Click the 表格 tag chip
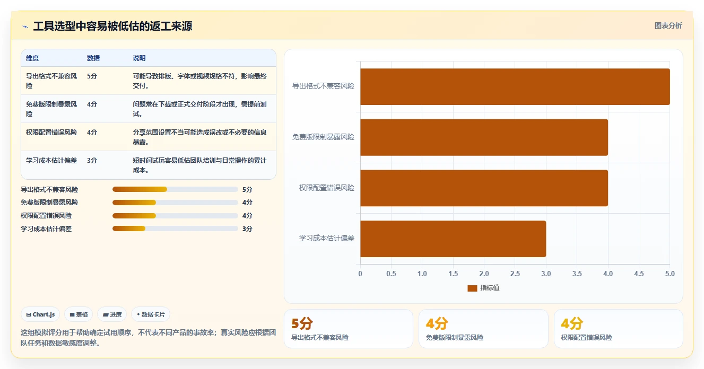Image resolution: width=704 pixels, height=369 pixels. (79, 314)
